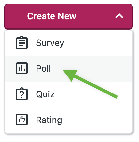139x142 pixels.
Task: Click the Poll bar chart icon
Action: tap(22, 68)
